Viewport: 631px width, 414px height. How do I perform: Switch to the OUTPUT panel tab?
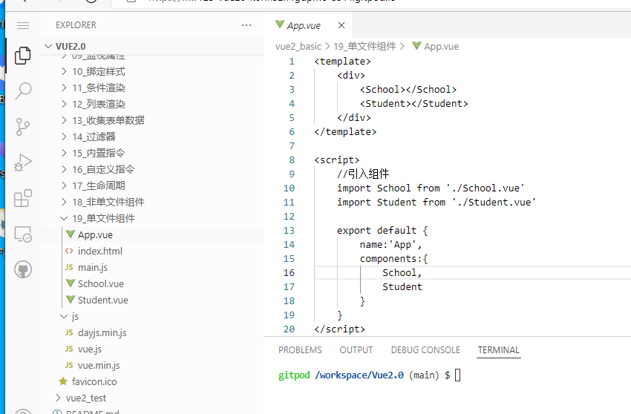tap(356, 350)
